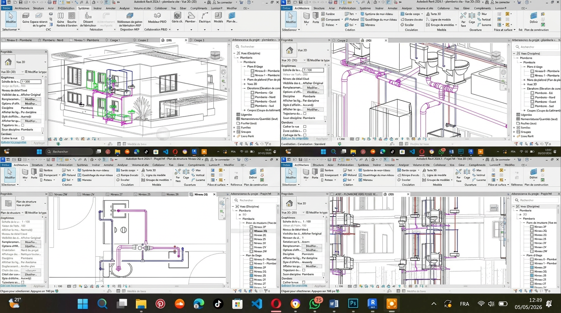Image resolution: width=561 pixels, height=313 pixels.
Task: Click the Windows Start button
Action: click(83, 304)
